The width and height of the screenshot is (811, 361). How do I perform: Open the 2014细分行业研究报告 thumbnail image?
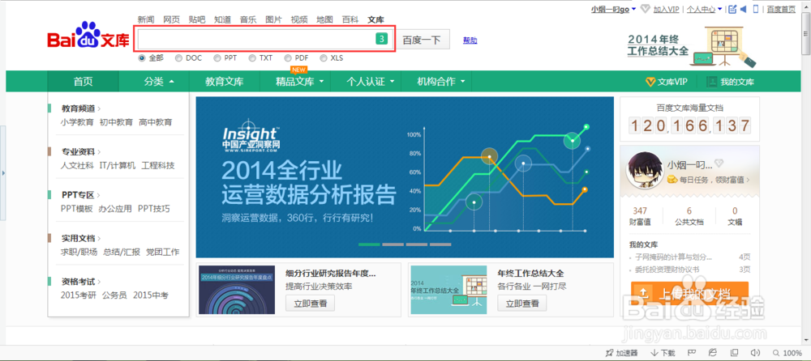click(x=237, y=290)
